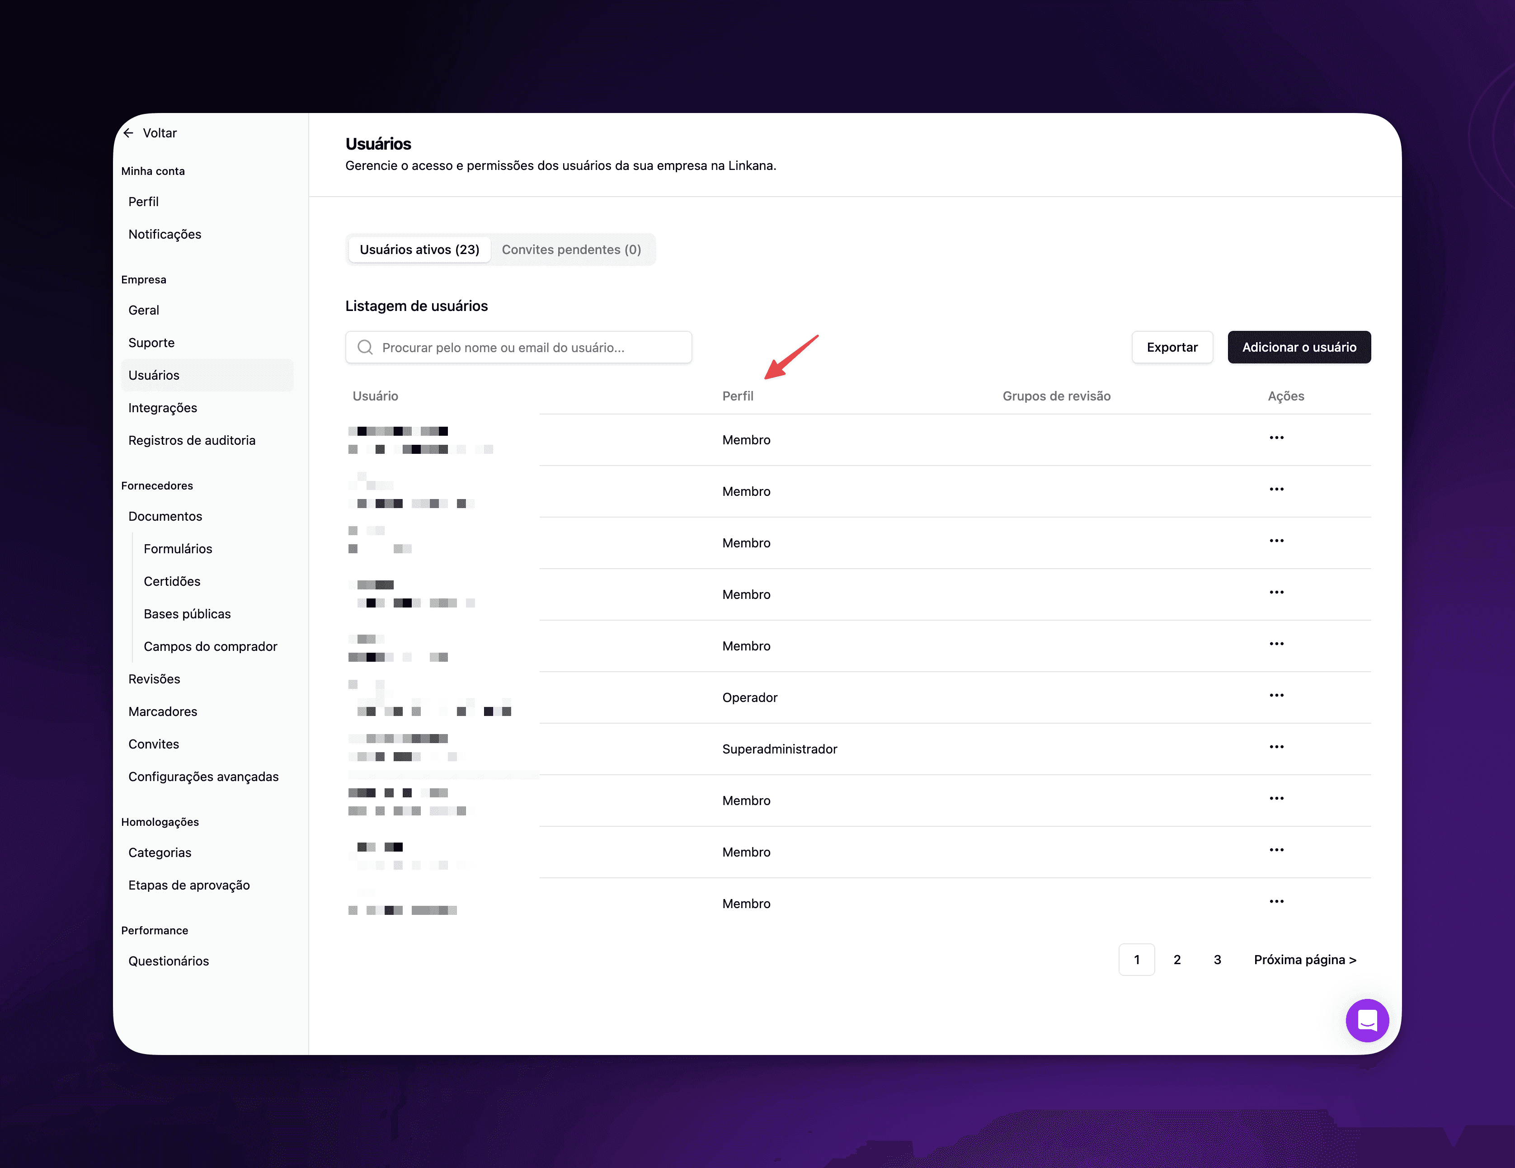Open Documentos under Fornecedores
Screen dimensions: 1515x1168
point(165,516)
